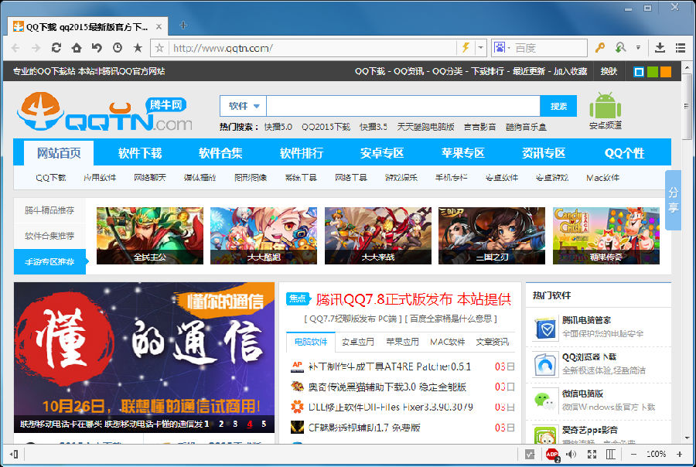Image resolution: width=696 pixels, height=467 pixels.
Task: Open the 网站首页 navigation tab
Action: tap(59, 153)
